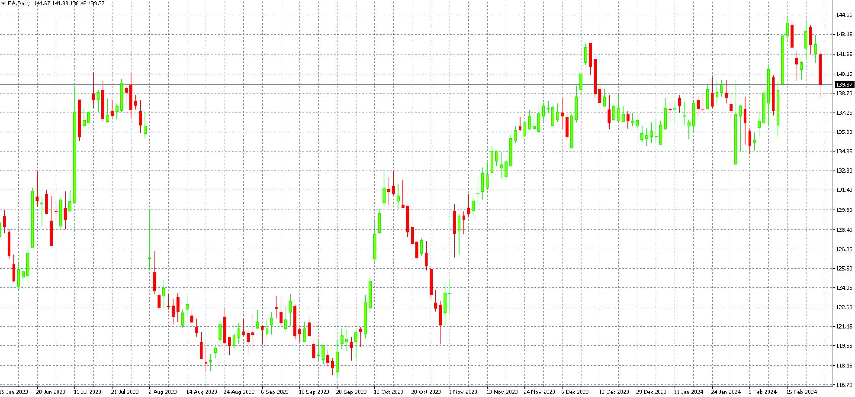Screen dimensions: 855x397
Task: Click the 118.15 price axis label
Action: [x=844, y=366]
